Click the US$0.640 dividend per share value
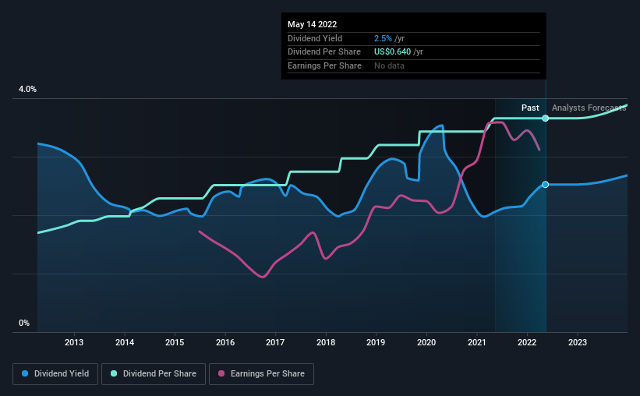The image size is (640, 396). [x=393, y=52]
